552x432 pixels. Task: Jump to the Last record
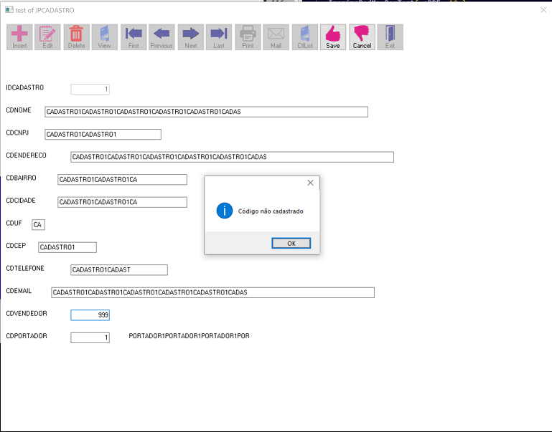click(219, 37)
